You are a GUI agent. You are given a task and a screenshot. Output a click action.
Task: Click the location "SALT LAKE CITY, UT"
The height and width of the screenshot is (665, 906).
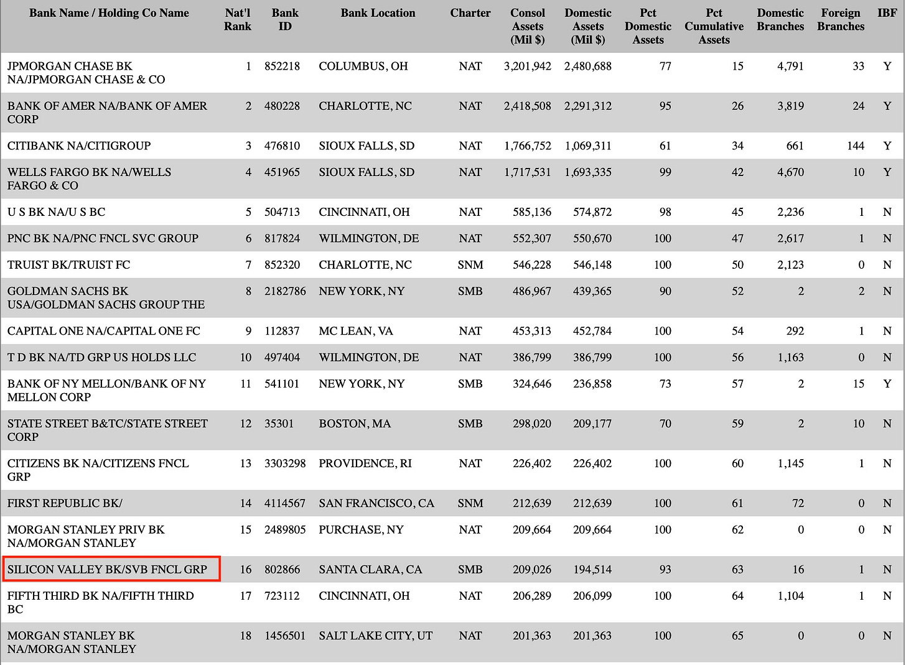pos(375,636)
